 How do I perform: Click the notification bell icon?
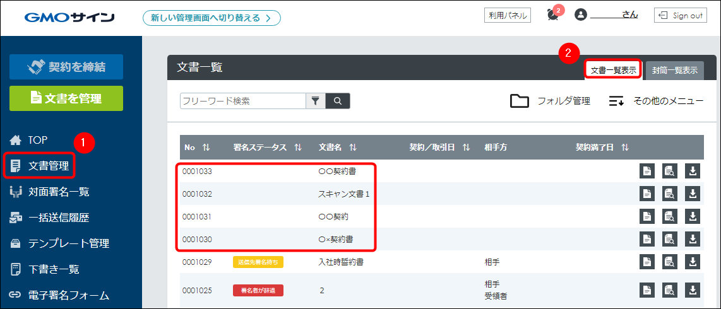pyautogui.click(x=552, y=16)
